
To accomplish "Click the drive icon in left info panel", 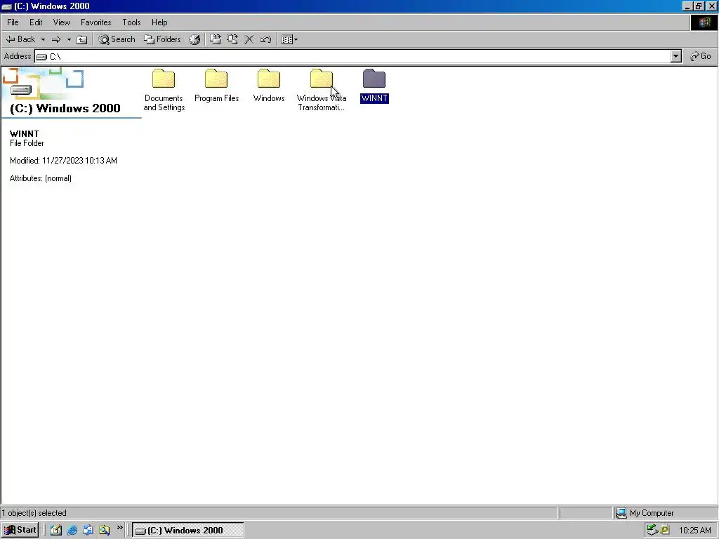I will (x=21, y=90).
